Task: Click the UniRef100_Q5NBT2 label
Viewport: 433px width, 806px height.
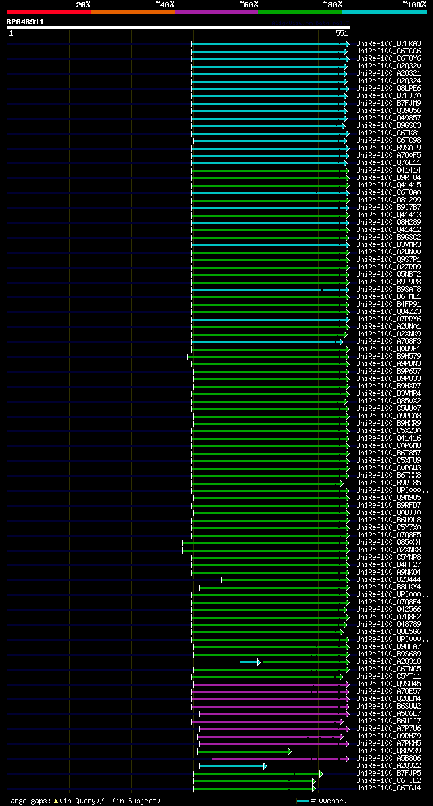Action: coord(388,275)
